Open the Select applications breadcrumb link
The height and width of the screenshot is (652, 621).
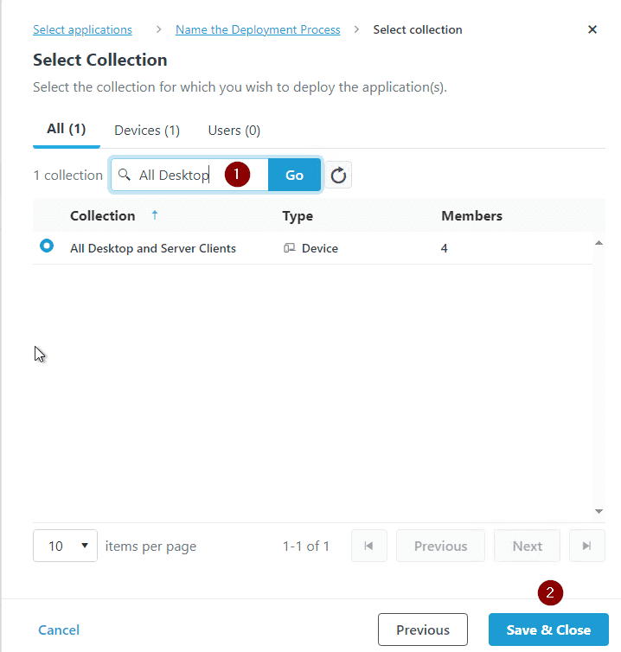pos(82,29)
